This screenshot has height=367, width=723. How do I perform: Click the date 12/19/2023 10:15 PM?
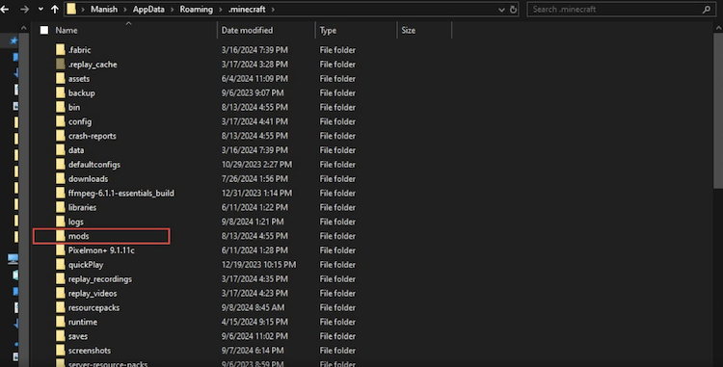(x=258, y=264)
